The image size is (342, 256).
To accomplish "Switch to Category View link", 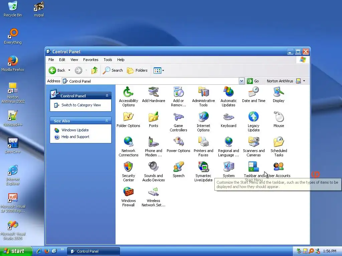I will pos(81,105).
